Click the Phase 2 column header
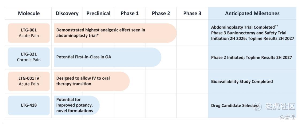 tap(161, 13)
